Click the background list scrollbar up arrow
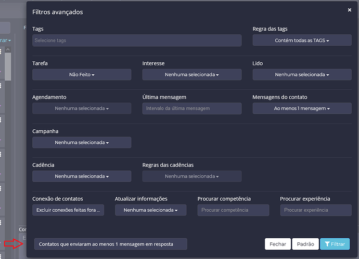This screenshot has height=259, width=359. [x=8, y=49]
